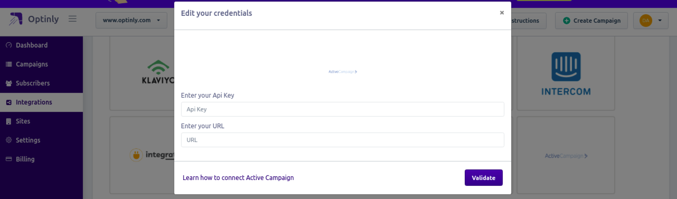Select the Integrately integration card
Image resolution: width=677 pixels, height=199 pixels.
click(142, 155)
